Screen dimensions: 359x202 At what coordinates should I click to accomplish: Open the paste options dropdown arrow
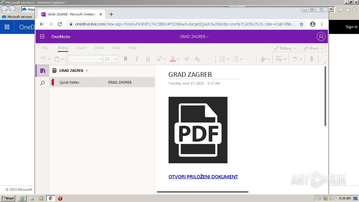(62, 59)
